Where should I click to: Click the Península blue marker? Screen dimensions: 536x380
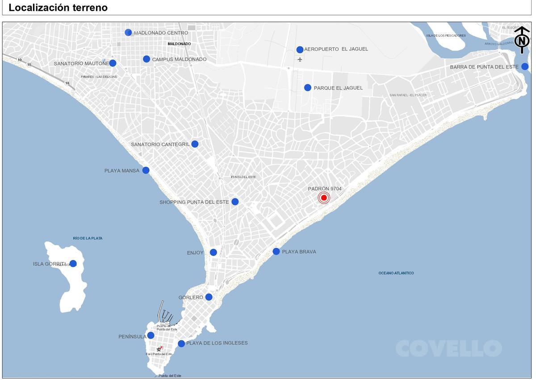(x=151, y=335)
